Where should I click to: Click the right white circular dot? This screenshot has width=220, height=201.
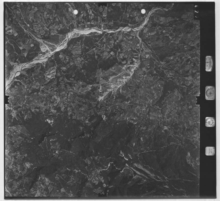pyautogui.click(x=143, y=11)
